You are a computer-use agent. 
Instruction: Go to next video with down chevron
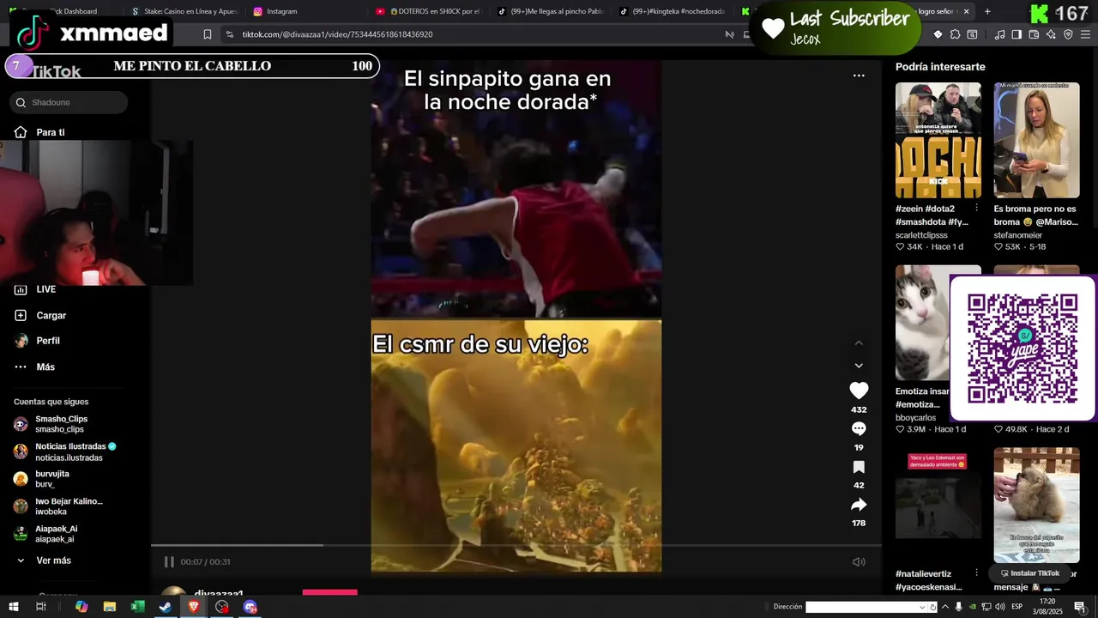[x=859, y=366]
